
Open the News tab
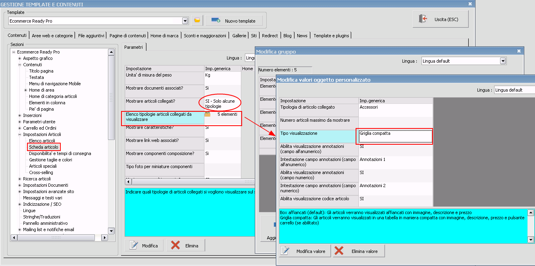coord(302,36)
